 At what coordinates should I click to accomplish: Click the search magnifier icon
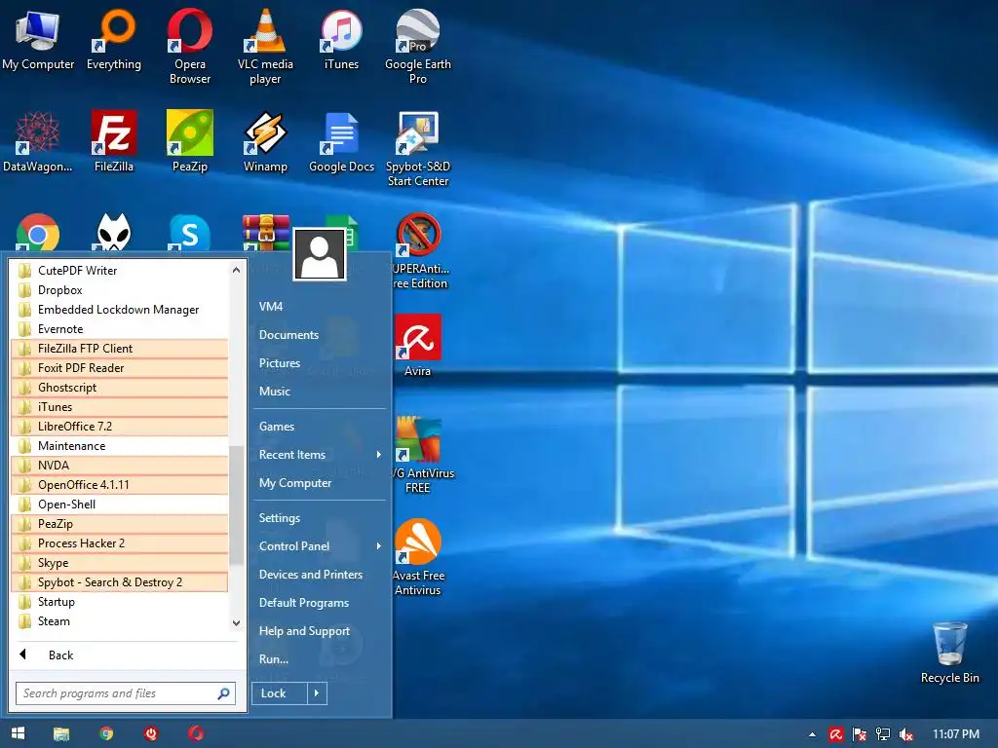223,693
